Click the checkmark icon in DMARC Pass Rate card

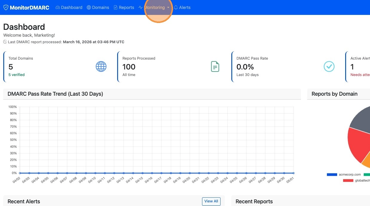[329, 66]
